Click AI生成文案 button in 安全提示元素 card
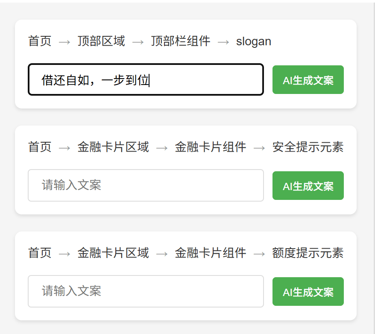This screenshot has width=375, height=334. point(308,186)
